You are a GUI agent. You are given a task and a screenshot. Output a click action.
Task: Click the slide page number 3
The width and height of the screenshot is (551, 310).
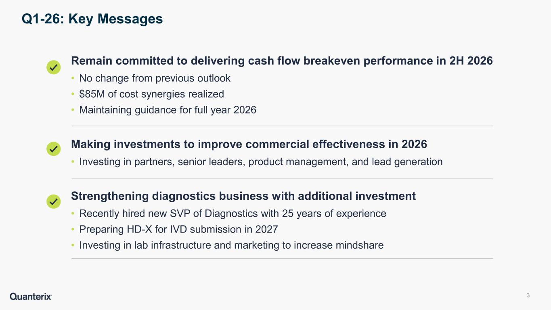tap(528, 295)
